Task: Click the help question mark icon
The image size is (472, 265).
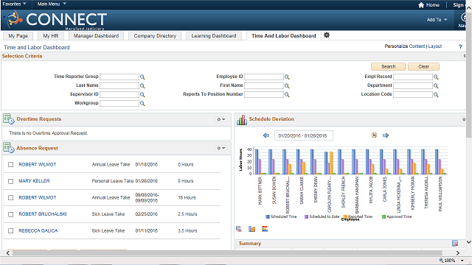Action: tap(460, 46)
